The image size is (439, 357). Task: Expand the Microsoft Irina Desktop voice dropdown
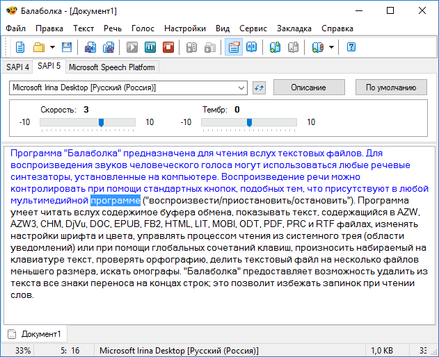(x=241, y=88)
